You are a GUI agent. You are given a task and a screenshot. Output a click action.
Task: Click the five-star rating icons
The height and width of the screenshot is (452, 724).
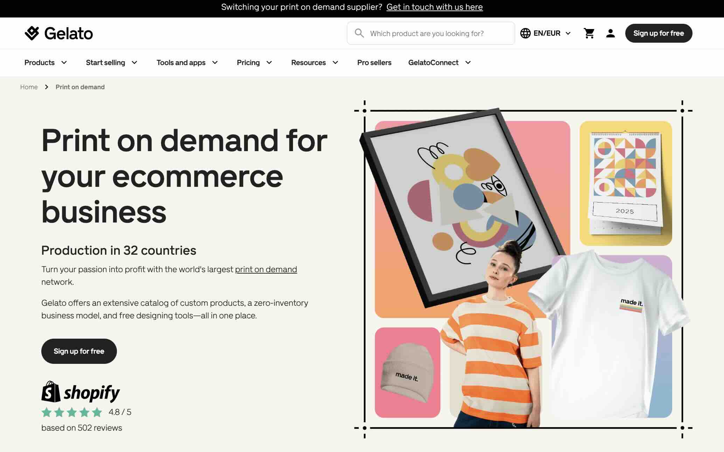click(72, 412)
